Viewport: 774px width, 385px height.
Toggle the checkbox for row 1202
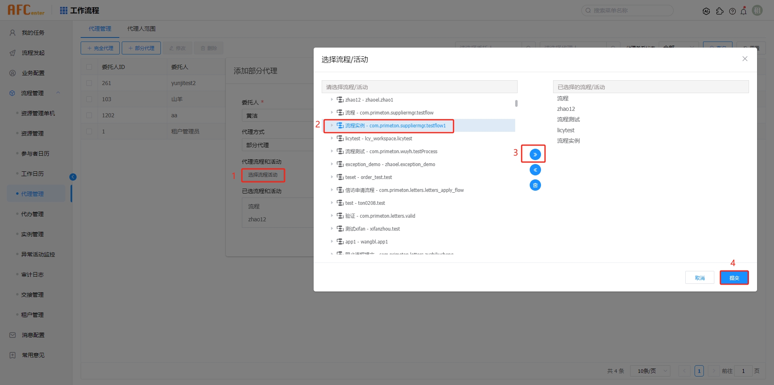click(89, 115)
